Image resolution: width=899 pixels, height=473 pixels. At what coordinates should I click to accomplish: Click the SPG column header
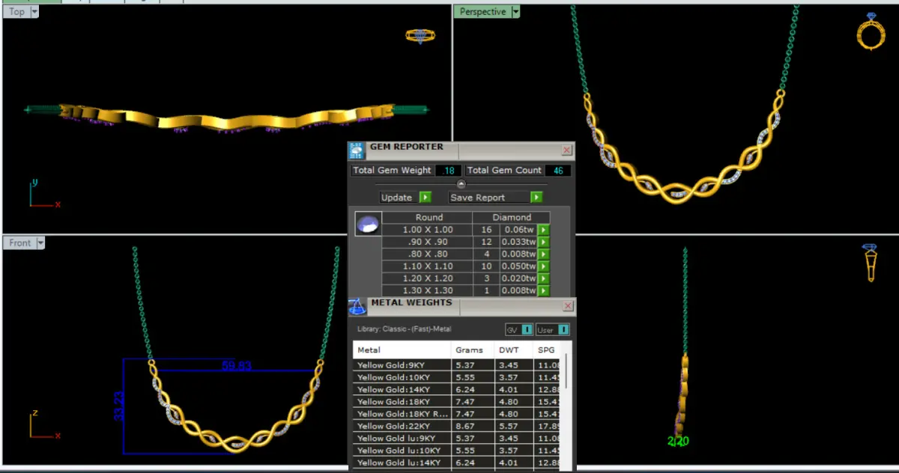548,350
